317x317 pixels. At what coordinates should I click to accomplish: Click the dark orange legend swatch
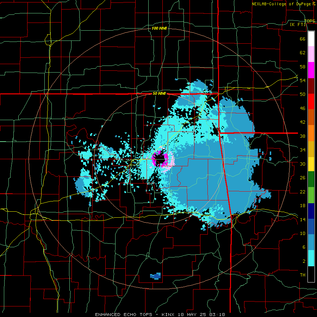(311, 117)
